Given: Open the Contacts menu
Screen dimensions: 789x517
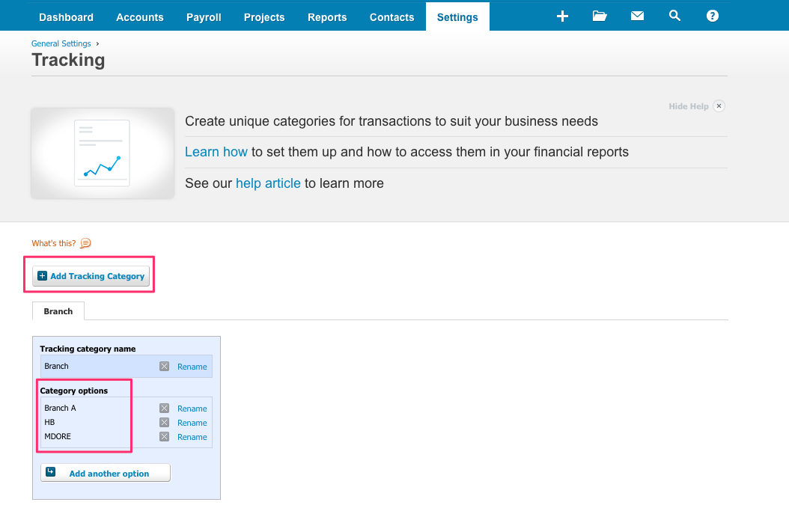Looking at the screenshot, I should point(392,17).
